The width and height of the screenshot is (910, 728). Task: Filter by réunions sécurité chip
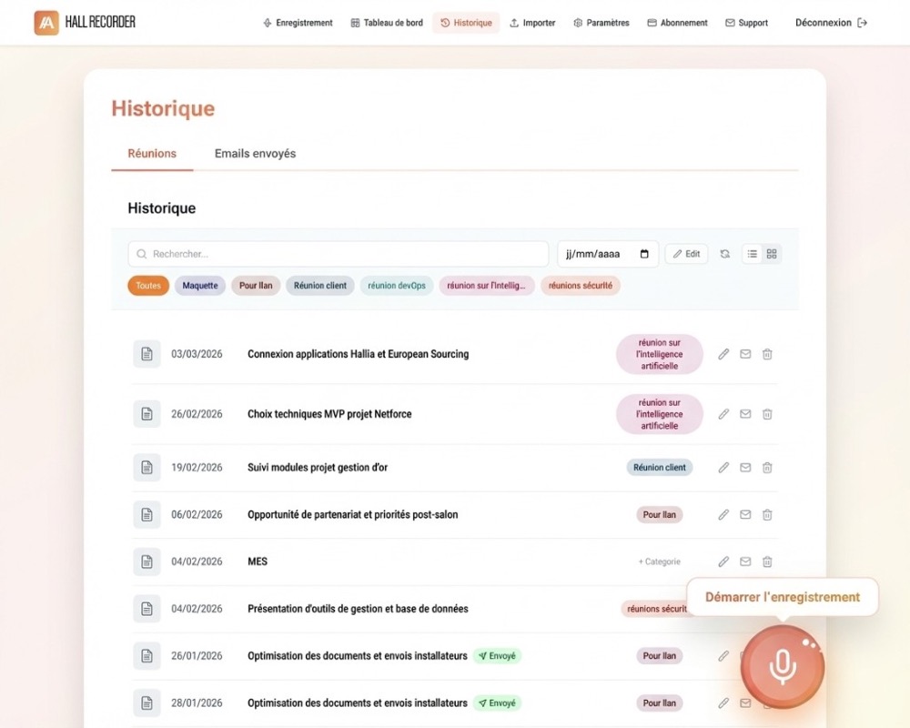coord(581,286)
